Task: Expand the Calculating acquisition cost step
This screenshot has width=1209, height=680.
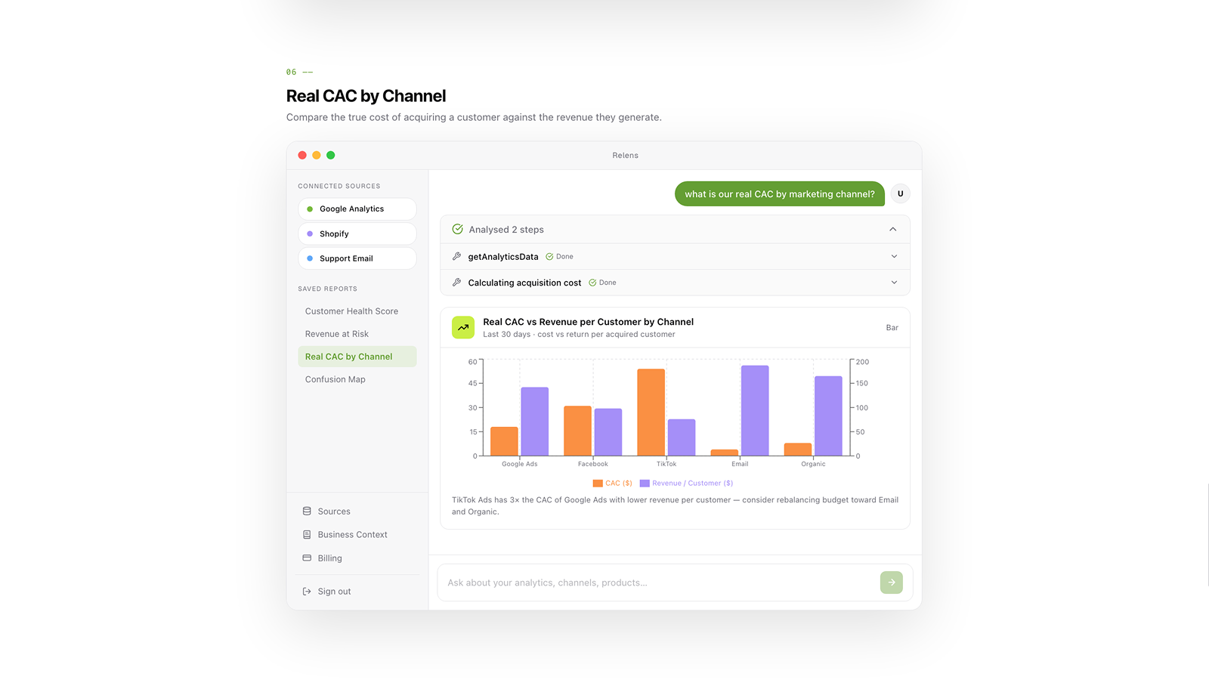Action: point(894,283)
